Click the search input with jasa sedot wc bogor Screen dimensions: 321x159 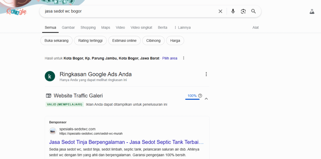pyautogui.click(x=128, y=11)
